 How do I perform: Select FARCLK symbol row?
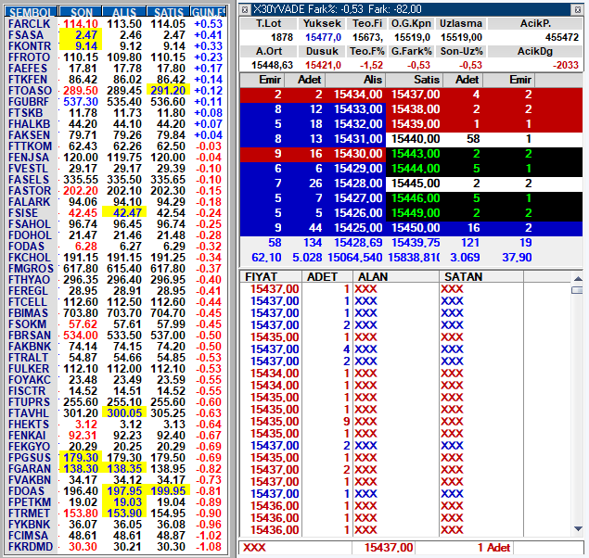(30, 24)
